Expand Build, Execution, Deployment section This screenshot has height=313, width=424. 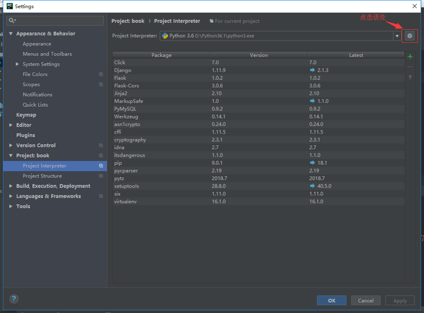coord(11,186)
